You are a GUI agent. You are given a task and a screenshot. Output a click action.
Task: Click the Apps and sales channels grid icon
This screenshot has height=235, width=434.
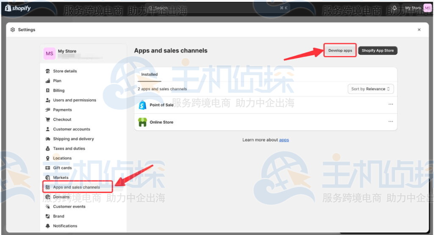47,187
